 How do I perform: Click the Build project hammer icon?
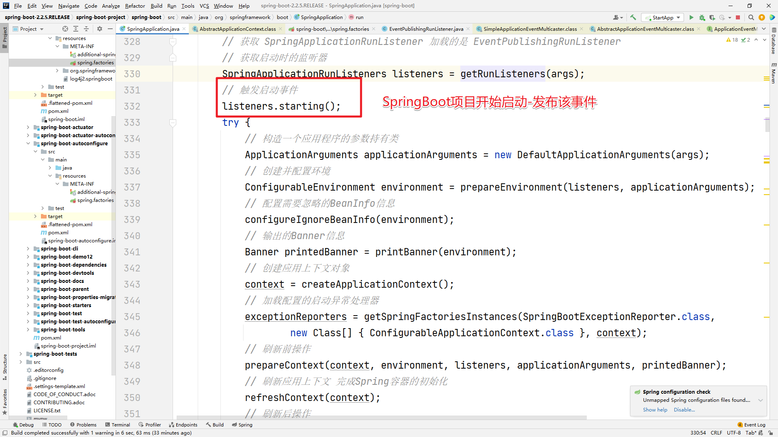[x=633, y=17]
